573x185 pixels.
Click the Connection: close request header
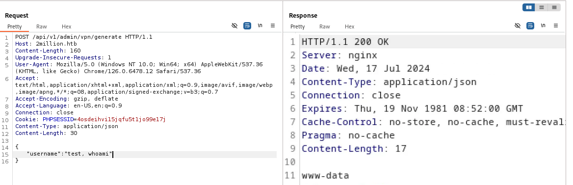click(x=44, y=112)
